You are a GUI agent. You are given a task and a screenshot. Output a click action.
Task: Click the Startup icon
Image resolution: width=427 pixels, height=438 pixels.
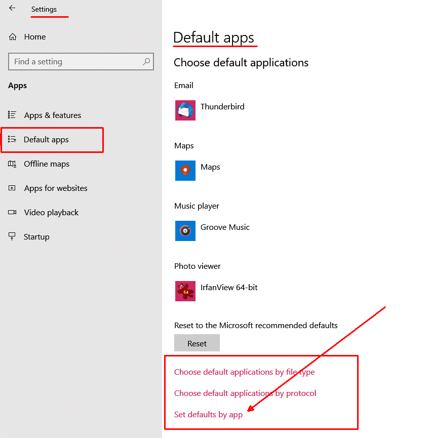(12, 236)
